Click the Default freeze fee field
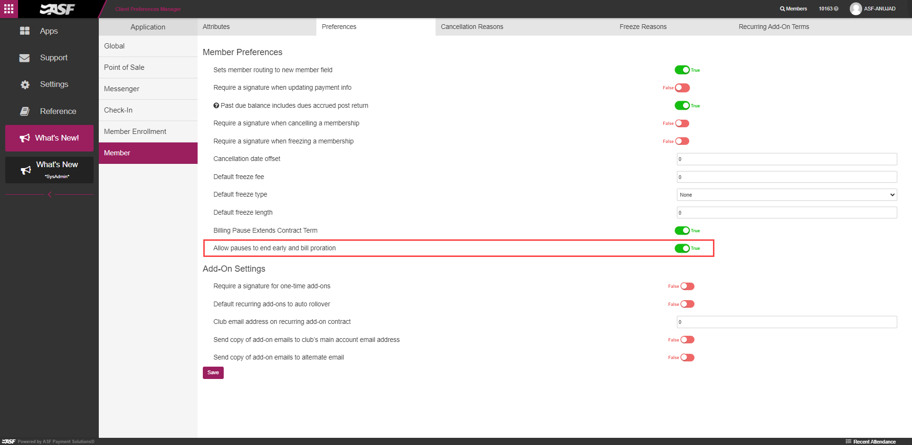Screen dimensions: 912x445 tap(787, 177)
